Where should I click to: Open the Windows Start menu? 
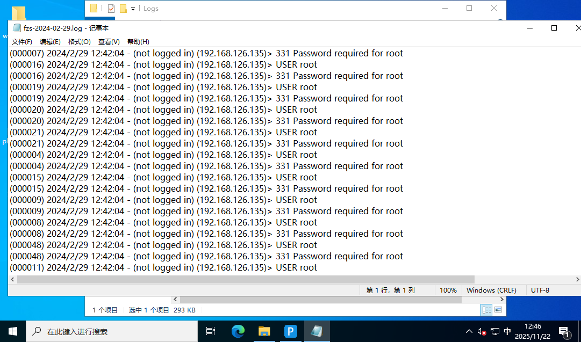pos(12,331)
